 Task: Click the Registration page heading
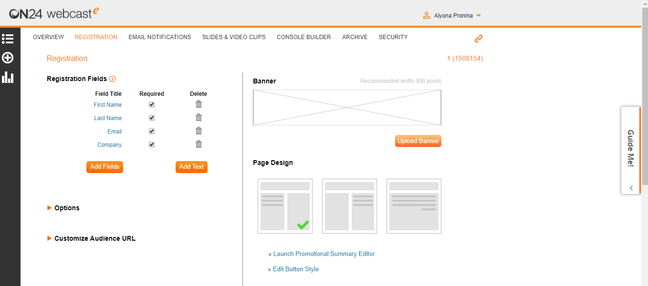pos(67,59)
